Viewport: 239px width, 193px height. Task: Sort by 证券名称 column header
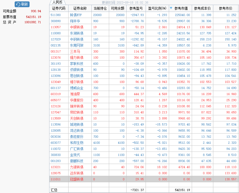[80, 8]
